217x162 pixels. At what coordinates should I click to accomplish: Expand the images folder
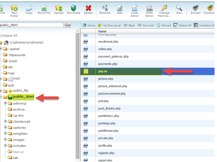coord(5,139)
